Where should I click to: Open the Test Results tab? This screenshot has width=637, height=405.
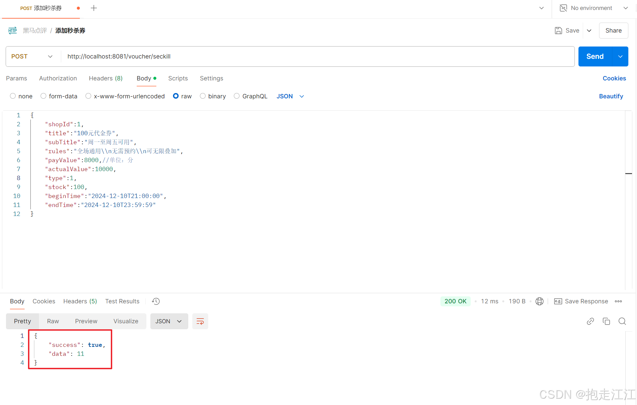(x=122, y=301)
